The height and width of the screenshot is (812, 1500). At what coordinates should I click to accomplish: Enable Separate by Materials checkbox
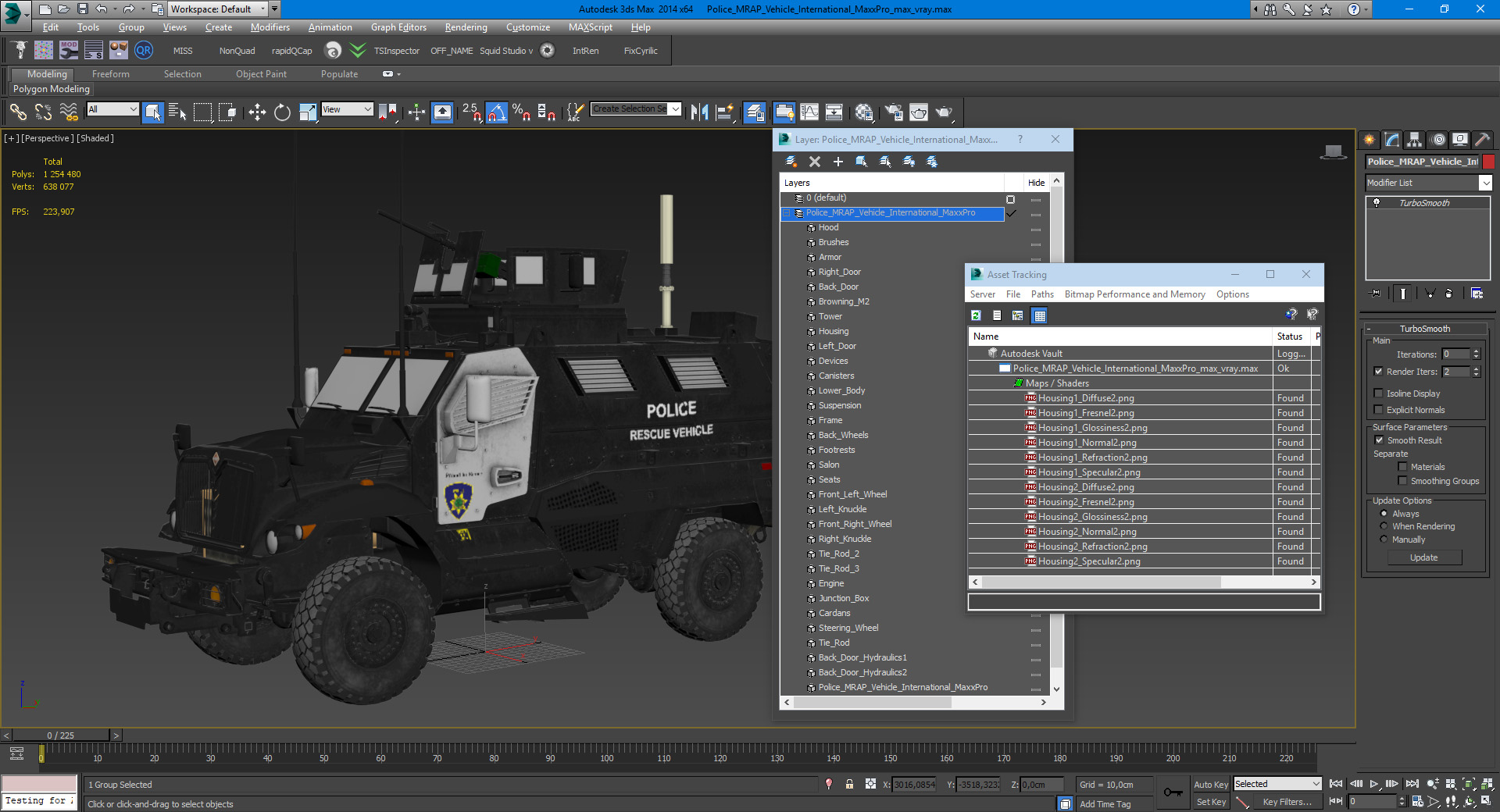[1402, 467]
